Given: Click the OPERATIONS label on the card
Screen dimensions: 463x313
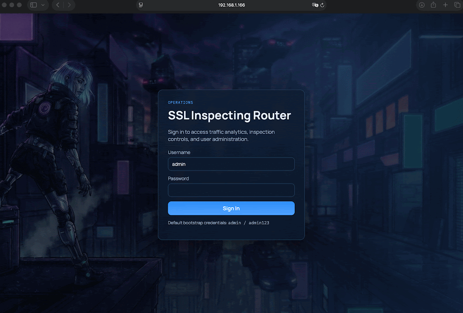Looking at the screenshot, I should tap(180, 102).
